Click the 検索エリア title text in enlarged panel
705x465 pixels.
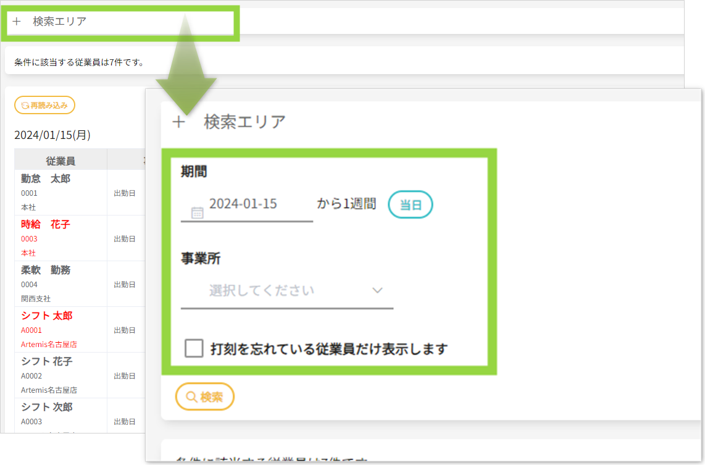pos(244,122)
